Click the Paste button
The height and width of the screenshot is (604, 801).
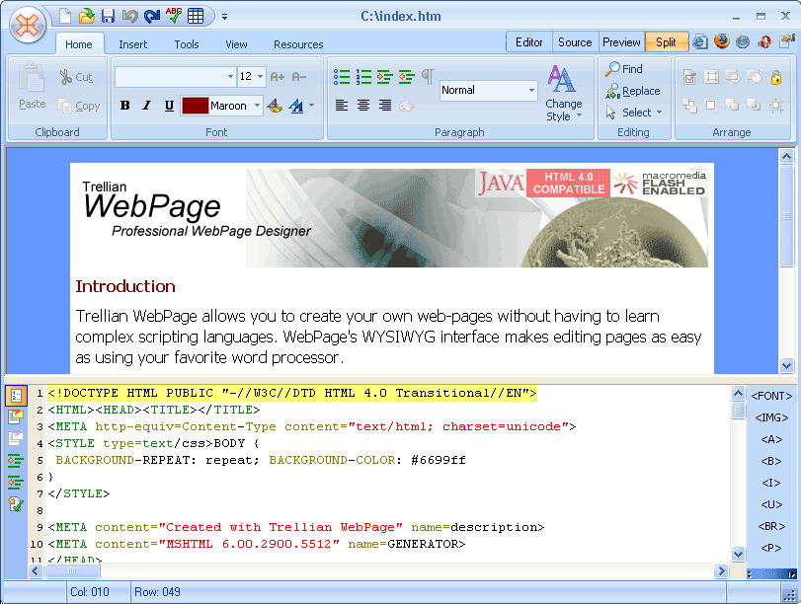[x=32, y=87]
